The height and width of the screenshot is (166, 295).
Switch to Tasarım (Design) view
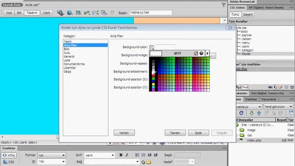[32, 13]
